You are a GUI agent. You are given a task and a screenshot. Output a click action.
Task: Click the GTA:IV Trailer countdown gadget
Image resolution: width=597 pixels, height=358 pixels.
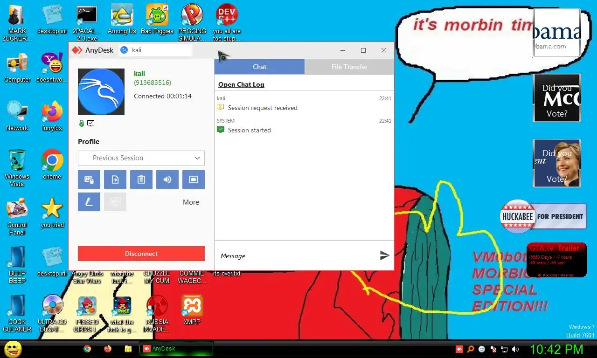click(x=557, y=260)
